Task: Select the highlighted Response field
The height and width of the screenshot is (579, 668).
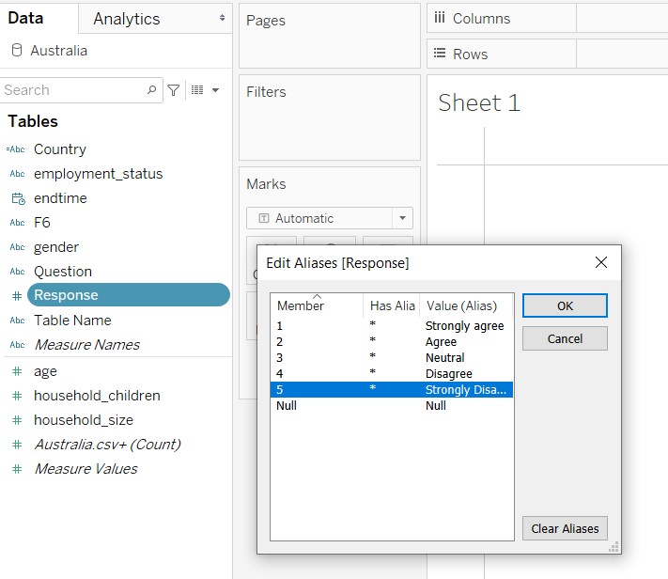Action: click(x=128, y=295)
